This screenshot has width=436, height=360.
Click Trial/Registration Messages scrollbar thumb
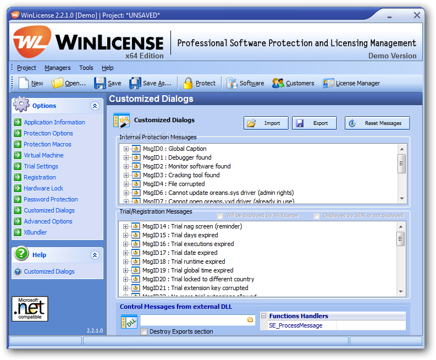pos(401,238)
